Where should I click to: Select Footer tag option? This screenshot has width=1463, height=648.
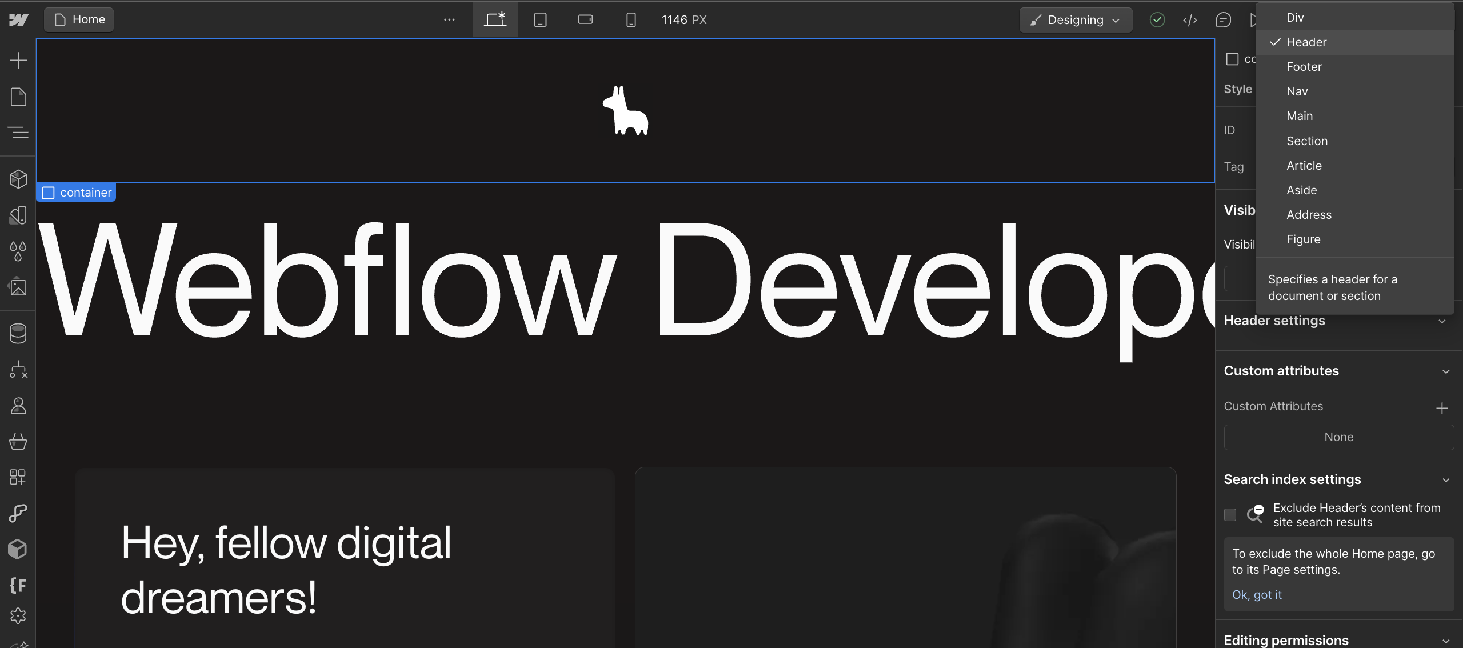coord(1355,67)
